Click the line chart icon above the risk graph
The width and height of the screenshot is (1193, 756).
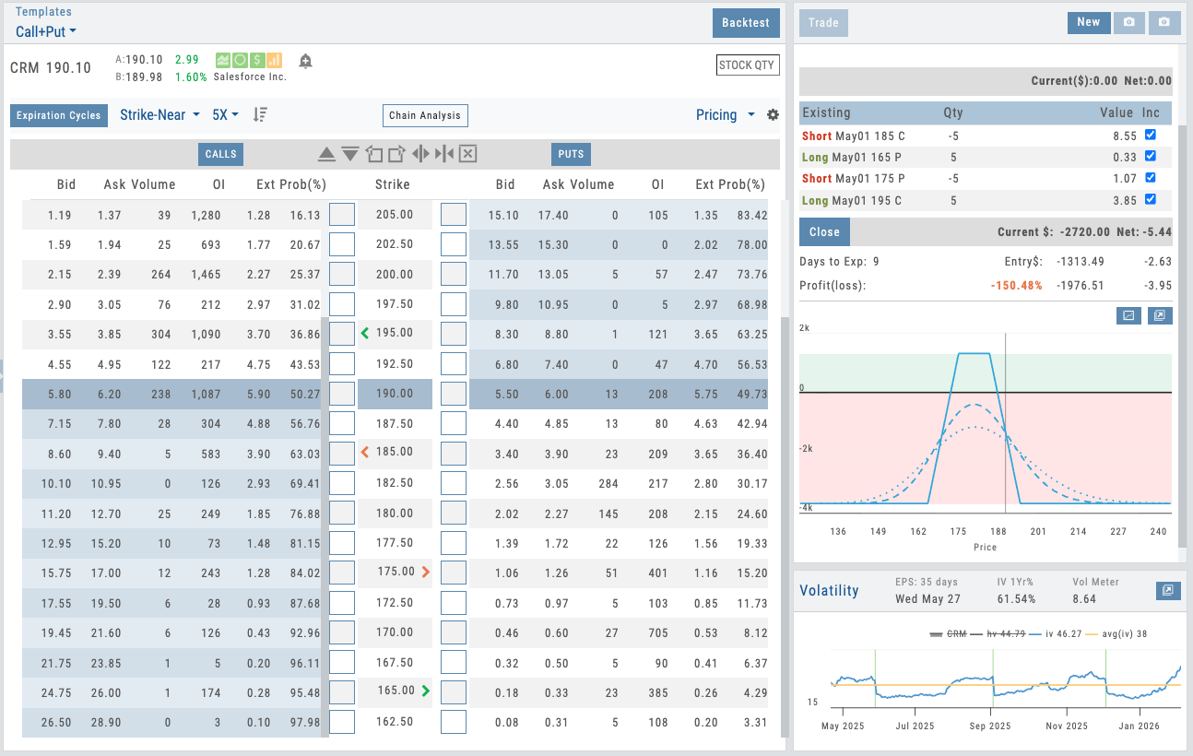(x=1128, y=316)
